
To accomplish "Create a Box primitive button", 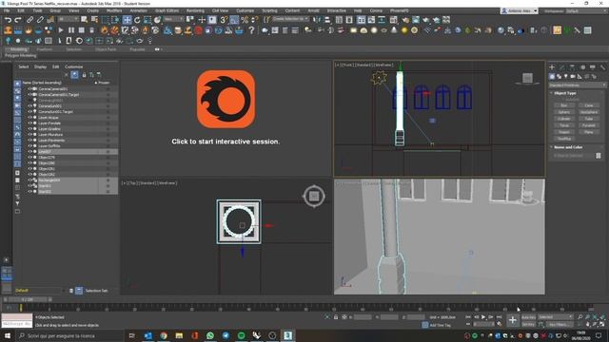I will coord(564,105).
